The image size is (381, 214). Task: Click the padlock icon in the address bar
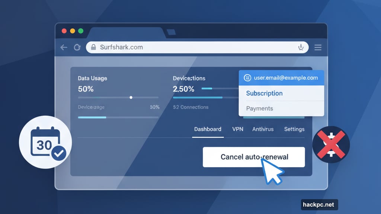(94, 47)
